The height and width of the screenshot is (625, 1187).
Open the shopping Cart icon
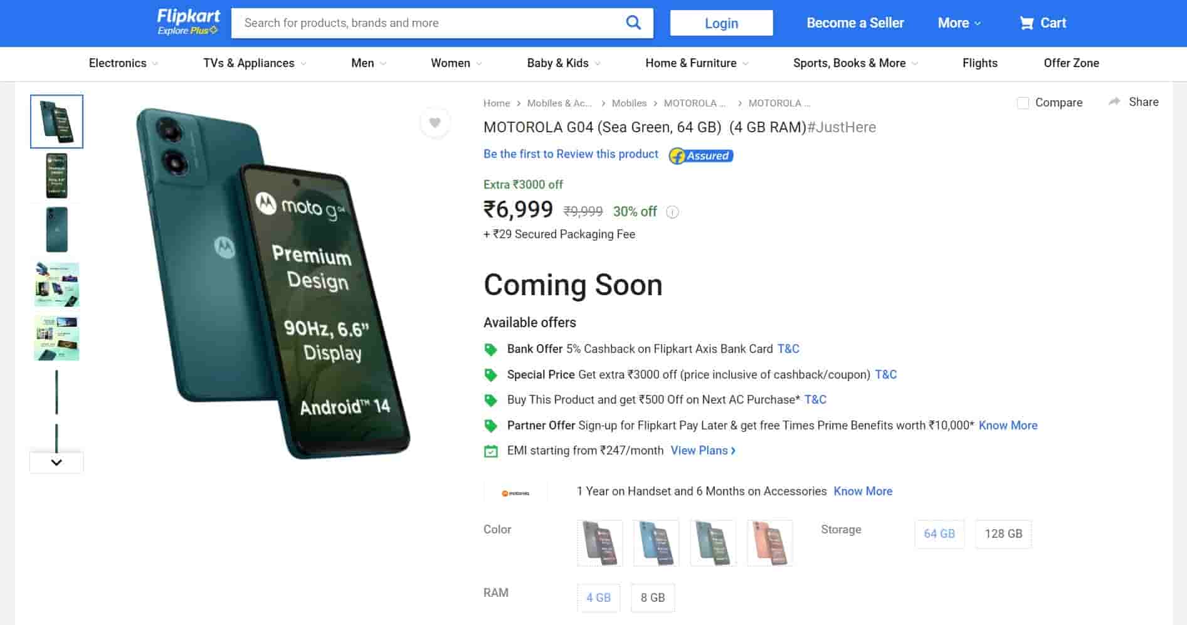pos(1026,23)
